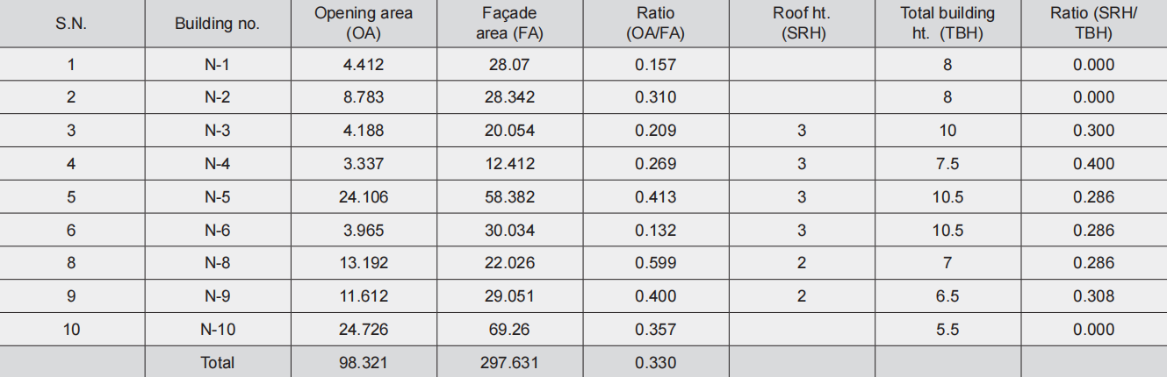Select total opening area 98.321
1167x377 pixels.
[364, 362]
